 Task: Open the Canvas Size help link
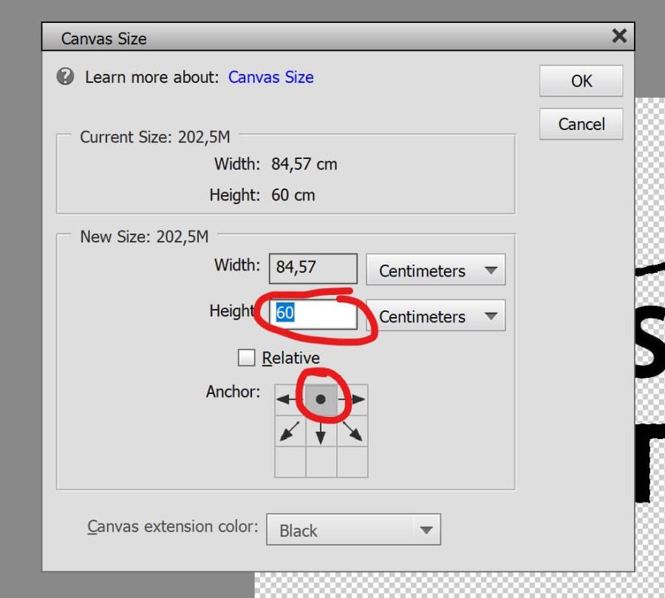coord(270,77)
